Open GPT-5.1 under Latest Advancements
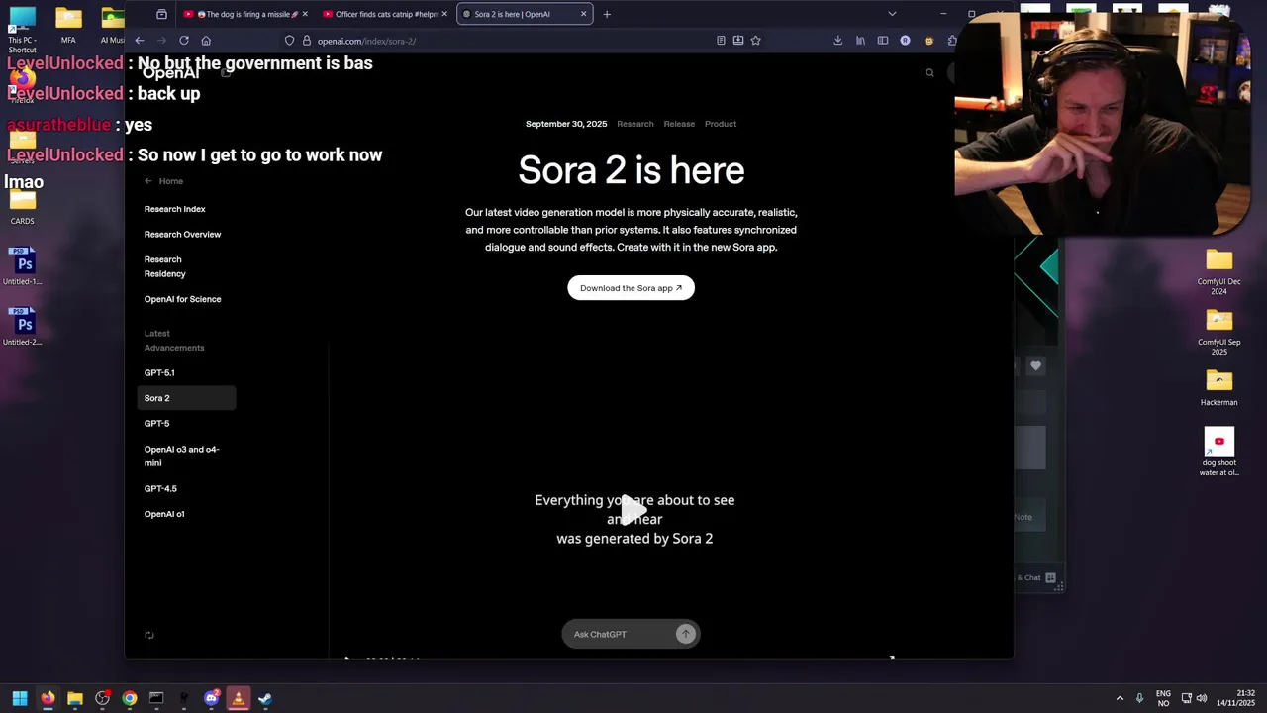 159,373
